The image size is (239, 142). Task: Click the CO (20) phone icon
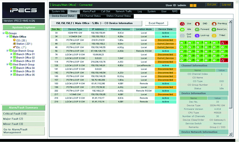14,40
